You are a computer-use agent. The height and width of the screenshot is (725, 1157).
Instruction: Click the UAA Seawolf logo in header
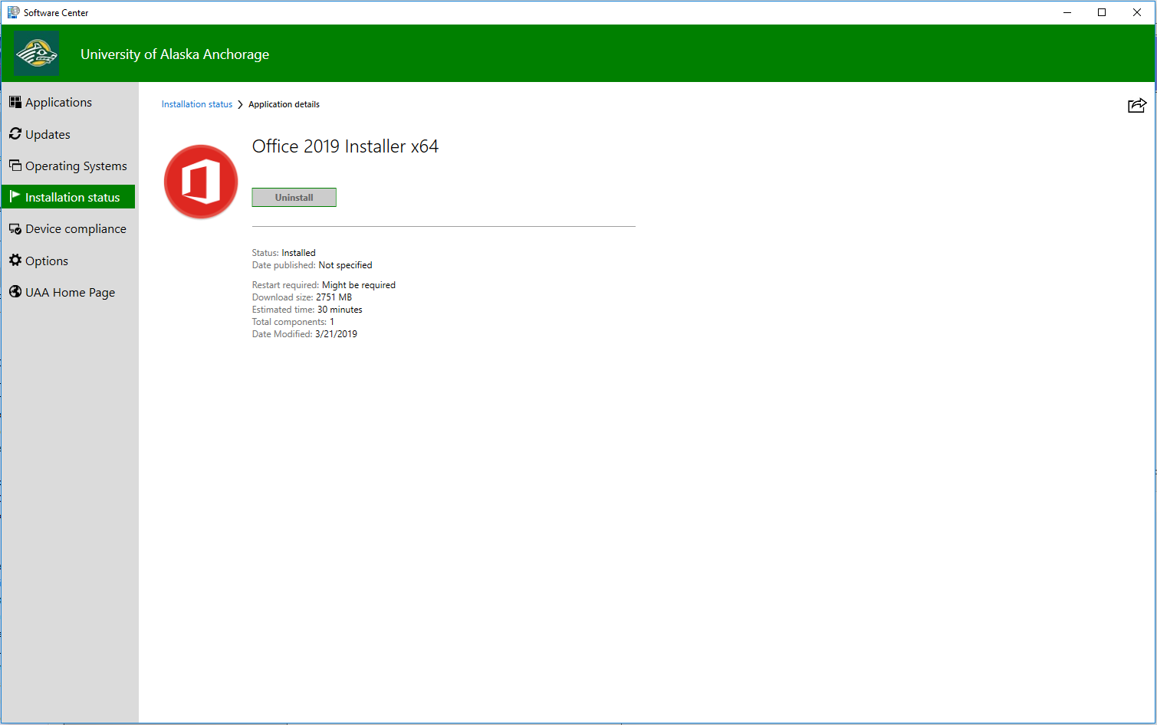(37, 54)
